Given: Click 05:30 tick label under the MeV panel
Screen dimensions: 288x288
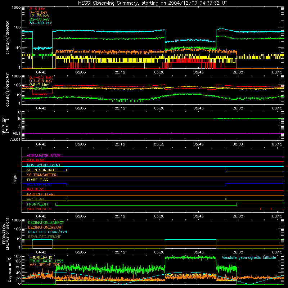Looking at the screenshot, I should (159, 108).
